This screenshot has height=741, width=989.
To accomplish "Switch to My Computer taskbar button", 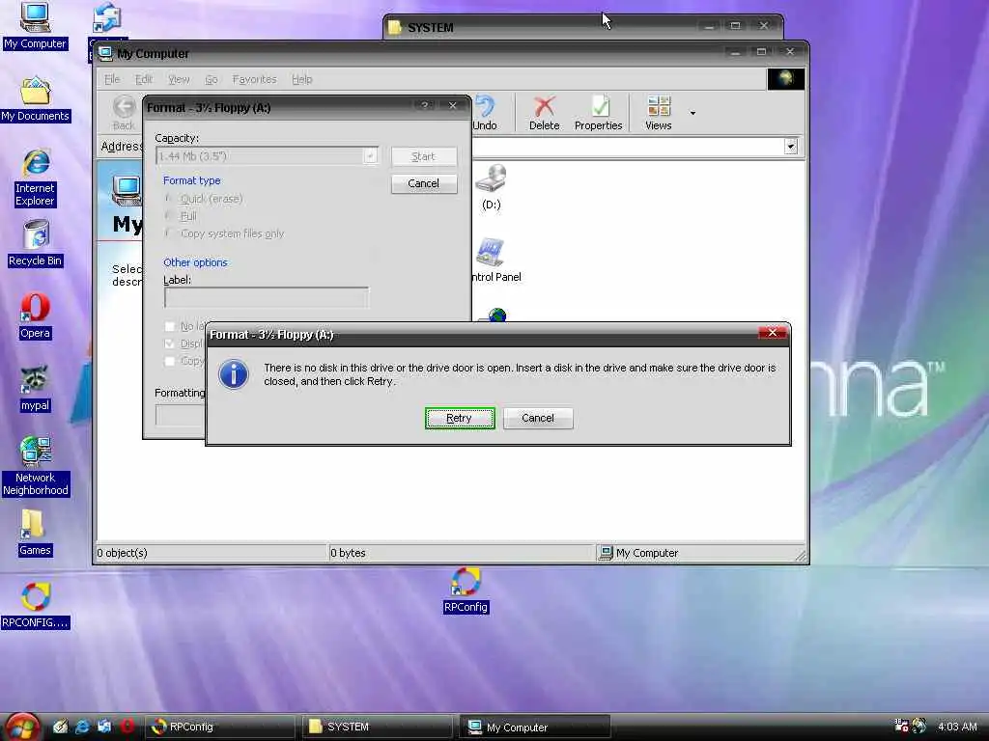I will coord(535,727).
